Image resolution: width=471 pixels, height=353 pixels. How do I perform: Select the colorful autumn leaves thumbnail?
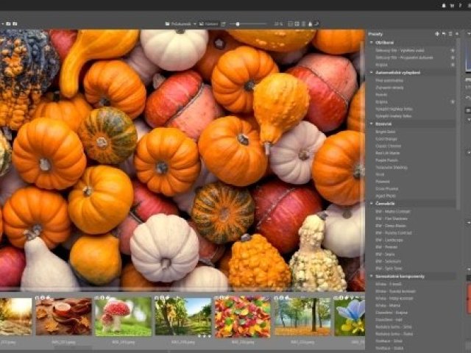(x=242, y=316)
